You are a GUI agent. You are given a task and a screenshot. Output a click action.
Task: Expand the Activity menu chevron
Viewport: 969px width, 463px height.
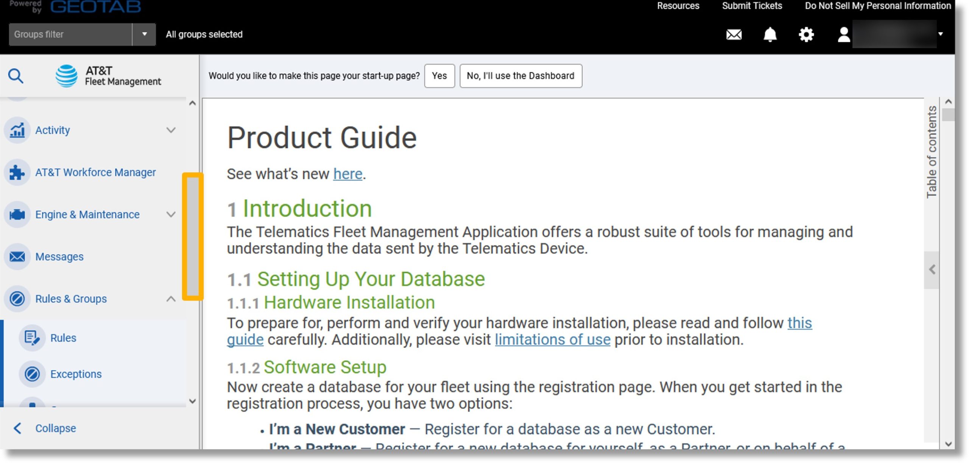pyautogui.click(x=171, y=130)
